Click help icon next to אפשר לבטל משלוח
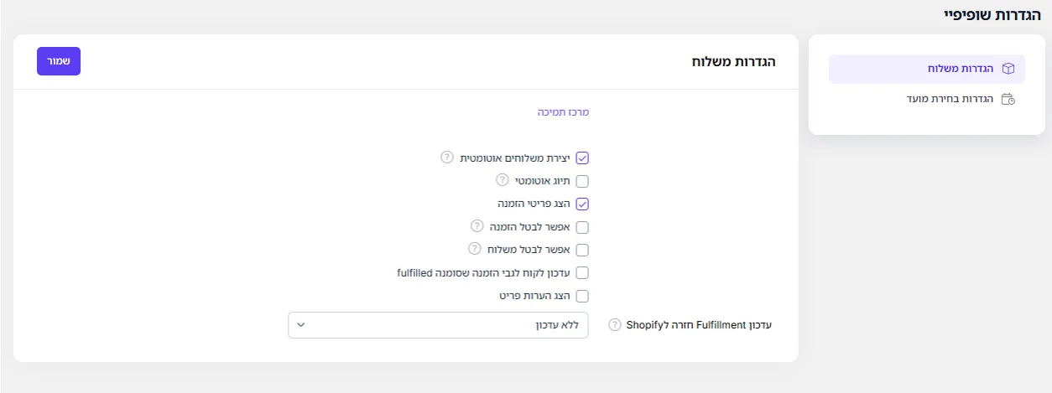The height and width of the screenshot is (393, 1052). (474, 249)
